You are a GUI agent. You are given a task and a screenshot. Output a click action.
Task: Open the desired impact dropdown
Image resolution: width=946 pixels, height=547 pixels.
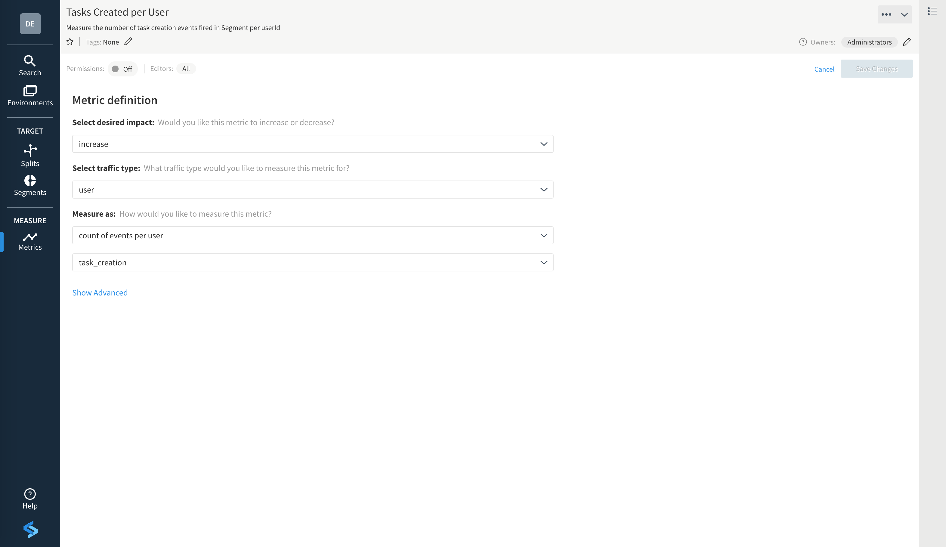313,144
